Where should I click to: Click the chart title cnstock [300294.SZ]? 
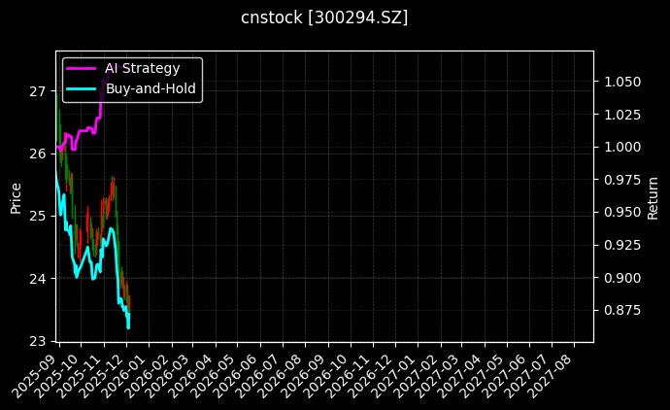[324, 17]
